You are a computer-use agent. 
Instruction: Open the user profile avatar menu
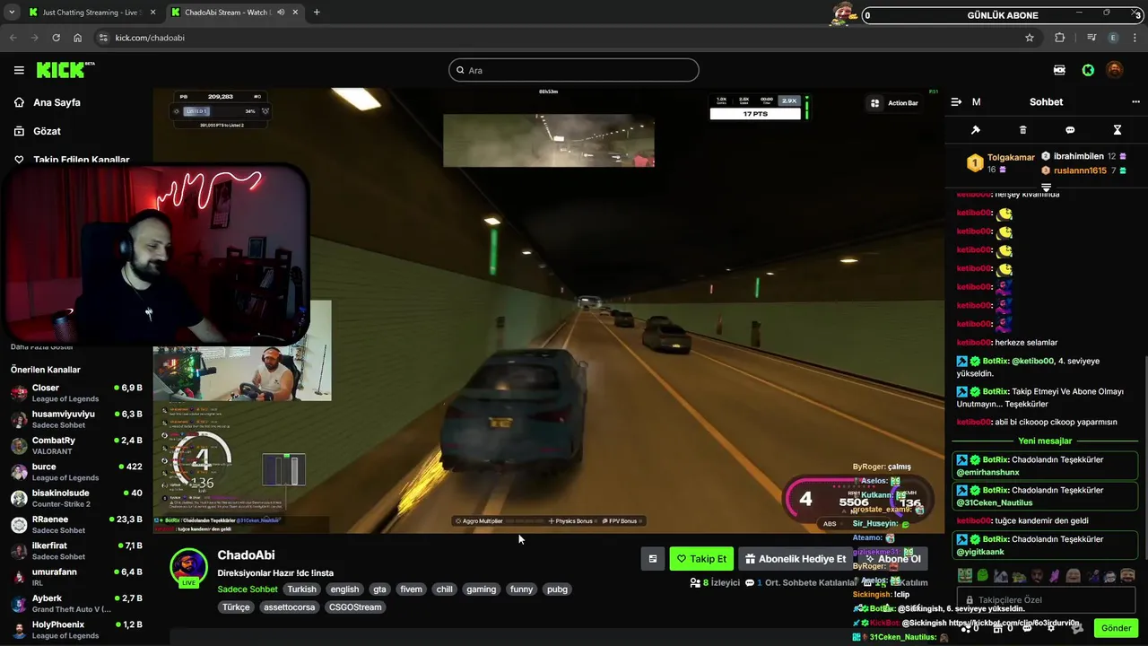click(x=1114, y=70)
